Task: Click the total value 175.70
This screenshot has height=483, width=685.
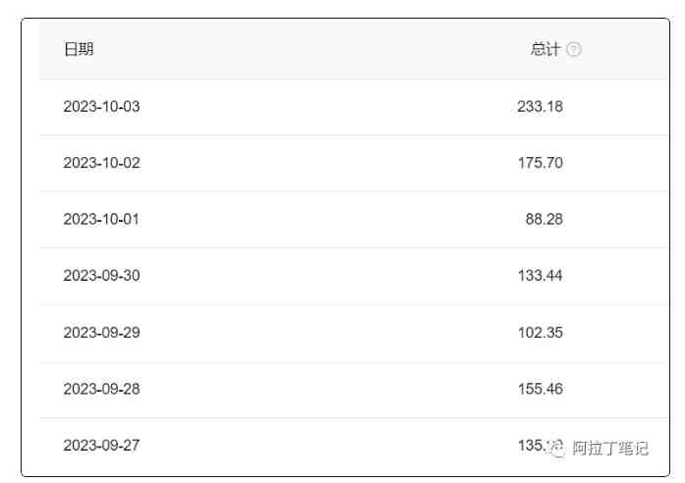Action: (540, 163)
